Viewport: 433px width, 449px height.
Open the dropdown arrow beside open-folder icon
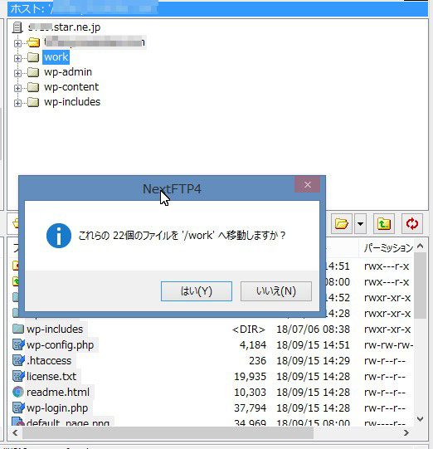pyautogui.click(x=360, y=223)
